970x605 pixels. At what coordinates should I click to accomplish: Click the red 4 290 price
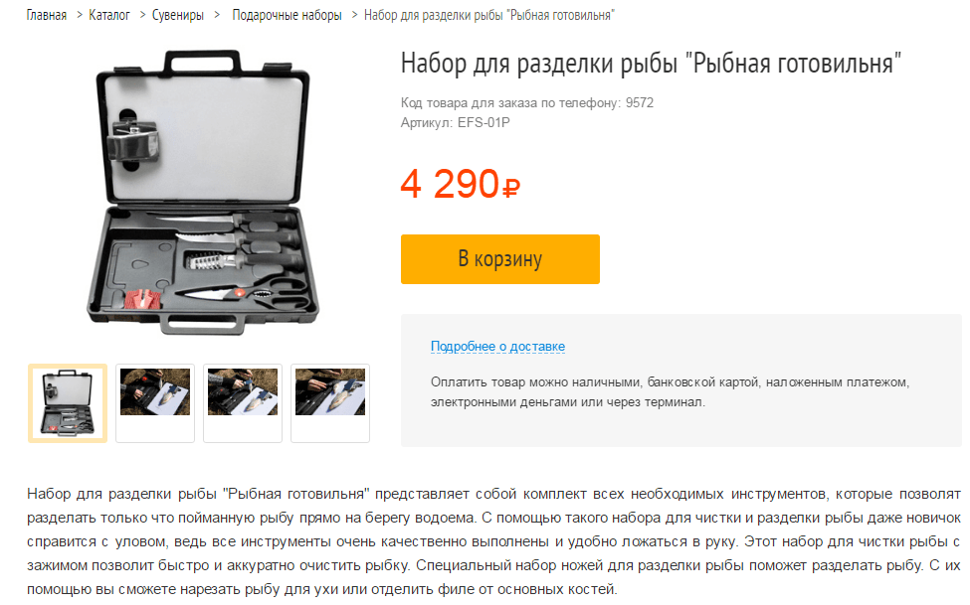coord(450,184)
